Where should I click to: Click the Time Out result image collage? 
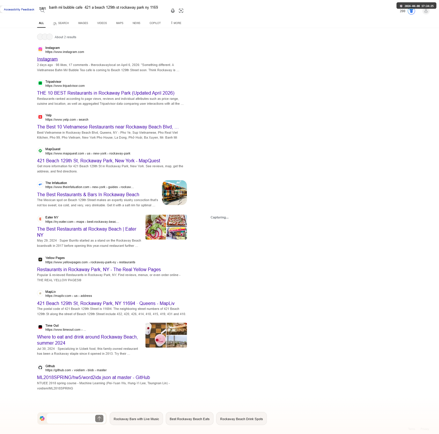click(166, 335)
